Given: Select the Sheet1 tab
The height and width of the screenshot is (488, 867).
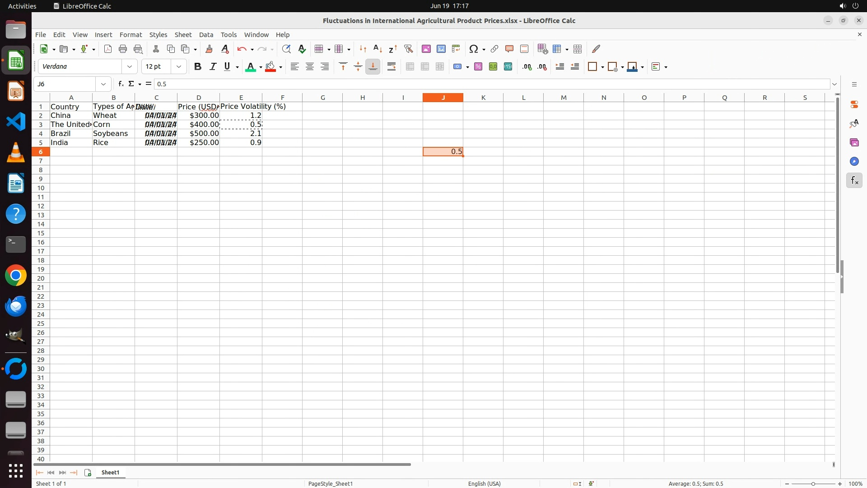Looking at the screenshot, I should 111,472.
